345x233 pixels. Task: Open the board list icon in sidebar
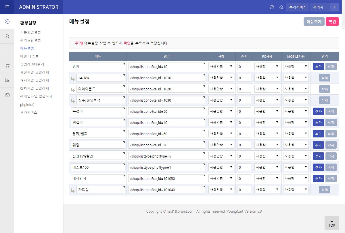(x=7, y=51)
